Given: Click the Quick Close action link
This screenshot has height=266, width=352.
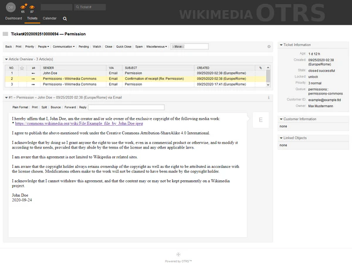Looking at the screenshot, I should coord(124,46).
